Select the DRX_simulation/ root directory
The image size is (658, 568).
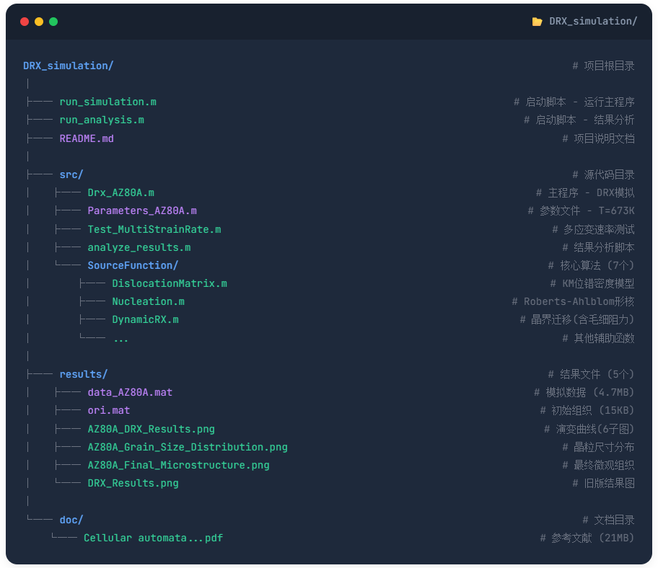pyautogui.click(x=68, y=66)
